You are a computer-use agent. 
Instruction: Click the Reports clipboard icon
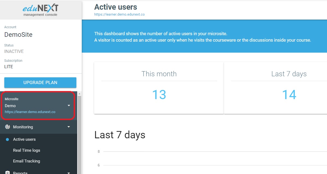8,172
